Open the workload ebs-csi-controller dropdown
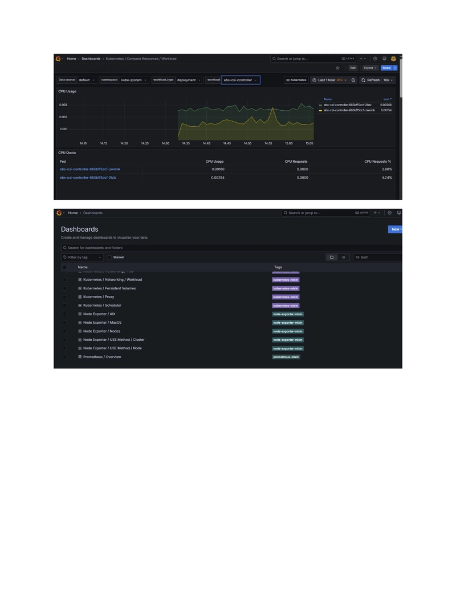Image resolution: width=456 pixels, height=591 pixels. pos(241,80)
